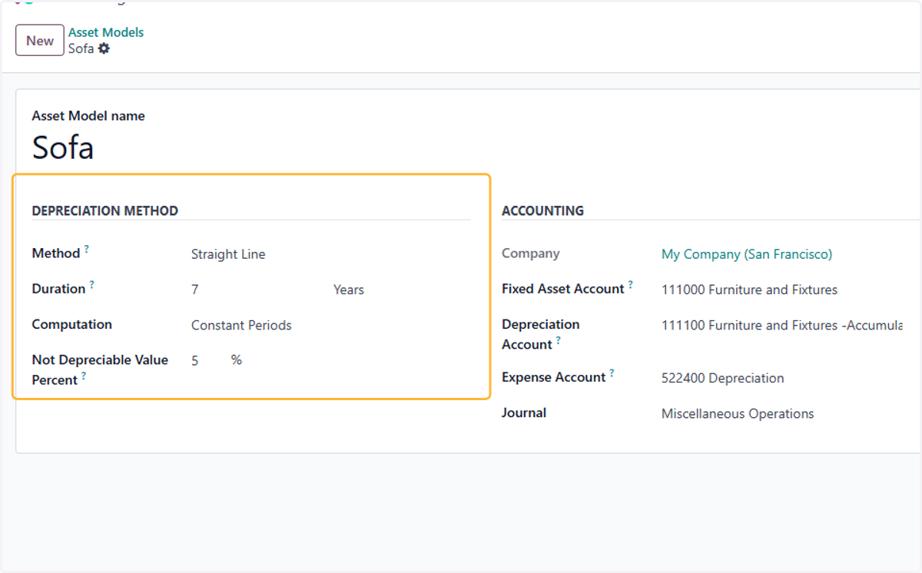Open the Method dropdown showing Straight Line
Screen dimensions: 922x573
click(330, 254)
